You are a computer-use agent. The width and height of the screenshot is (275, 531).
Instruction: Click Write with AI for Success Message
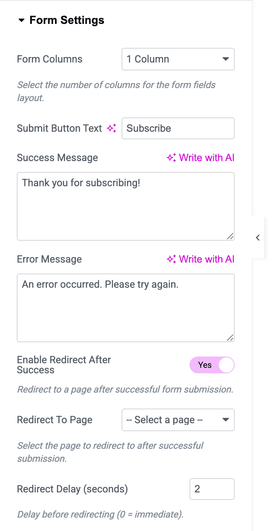coord(206,158)
